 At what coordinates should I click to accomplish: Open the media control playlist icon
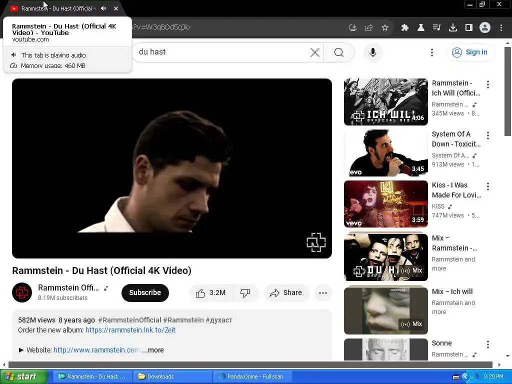pyautogui.click(x=437, y=28)
